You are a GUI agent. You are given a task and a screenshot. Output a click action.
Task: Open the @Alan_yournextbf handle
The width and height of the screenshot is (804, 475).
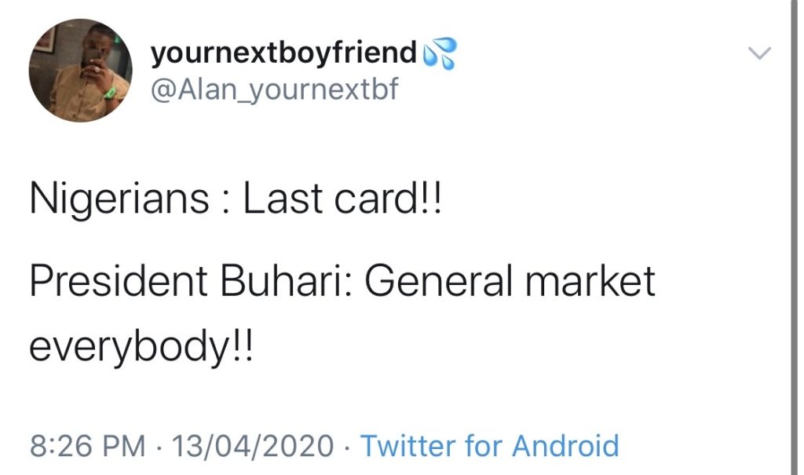point(274,90)
